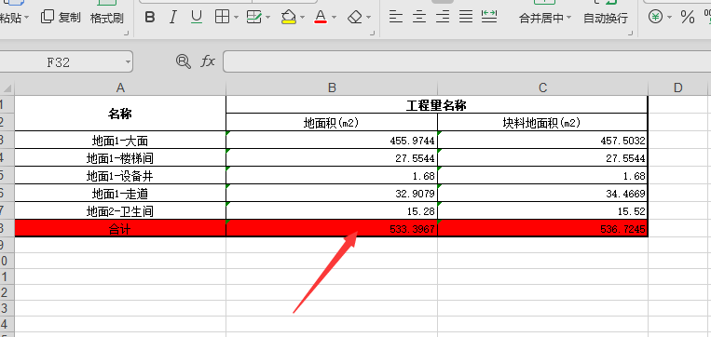Justify text alignment icon

click(x=466, y=17)
